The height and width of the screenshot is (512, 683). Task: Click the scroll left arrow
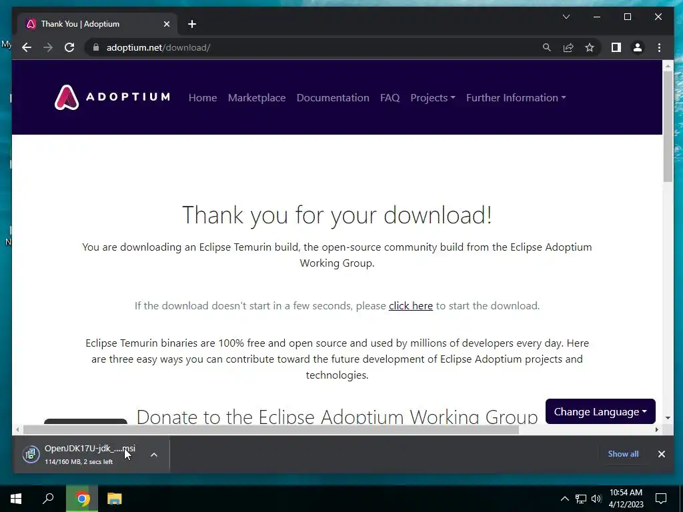[x=17, y=430]
